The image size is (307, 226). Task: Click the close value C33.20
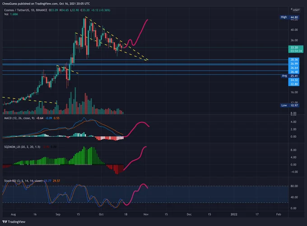[x=85, y=10]
